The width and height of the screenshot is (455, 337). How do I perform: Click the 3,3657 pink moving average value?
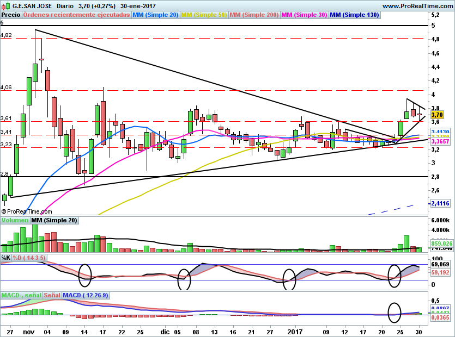click(x=440, y=141)
